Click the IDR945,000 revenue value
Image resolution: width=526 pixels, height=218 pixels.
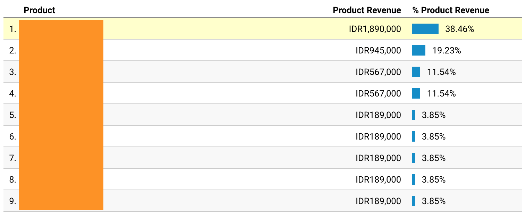pyautogui.click(x=378, y=51)
